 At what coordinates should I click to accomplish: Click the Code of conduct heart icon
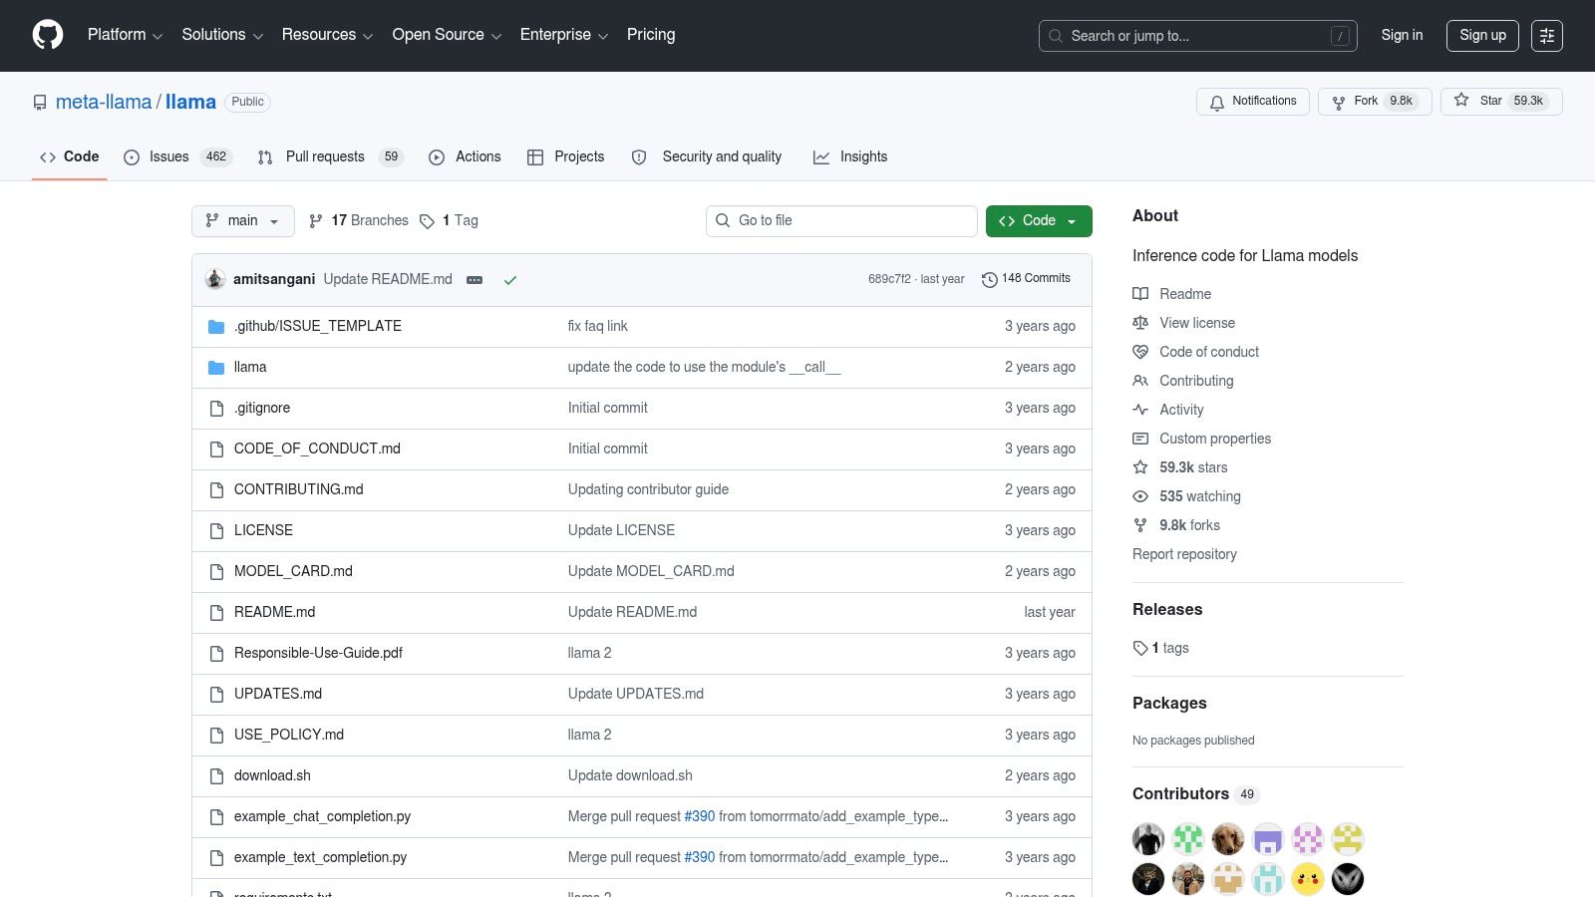(1140, 352)
